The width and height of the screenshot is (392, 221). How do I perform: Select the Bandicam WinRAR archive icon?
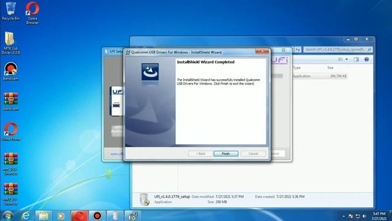point(10,101)
